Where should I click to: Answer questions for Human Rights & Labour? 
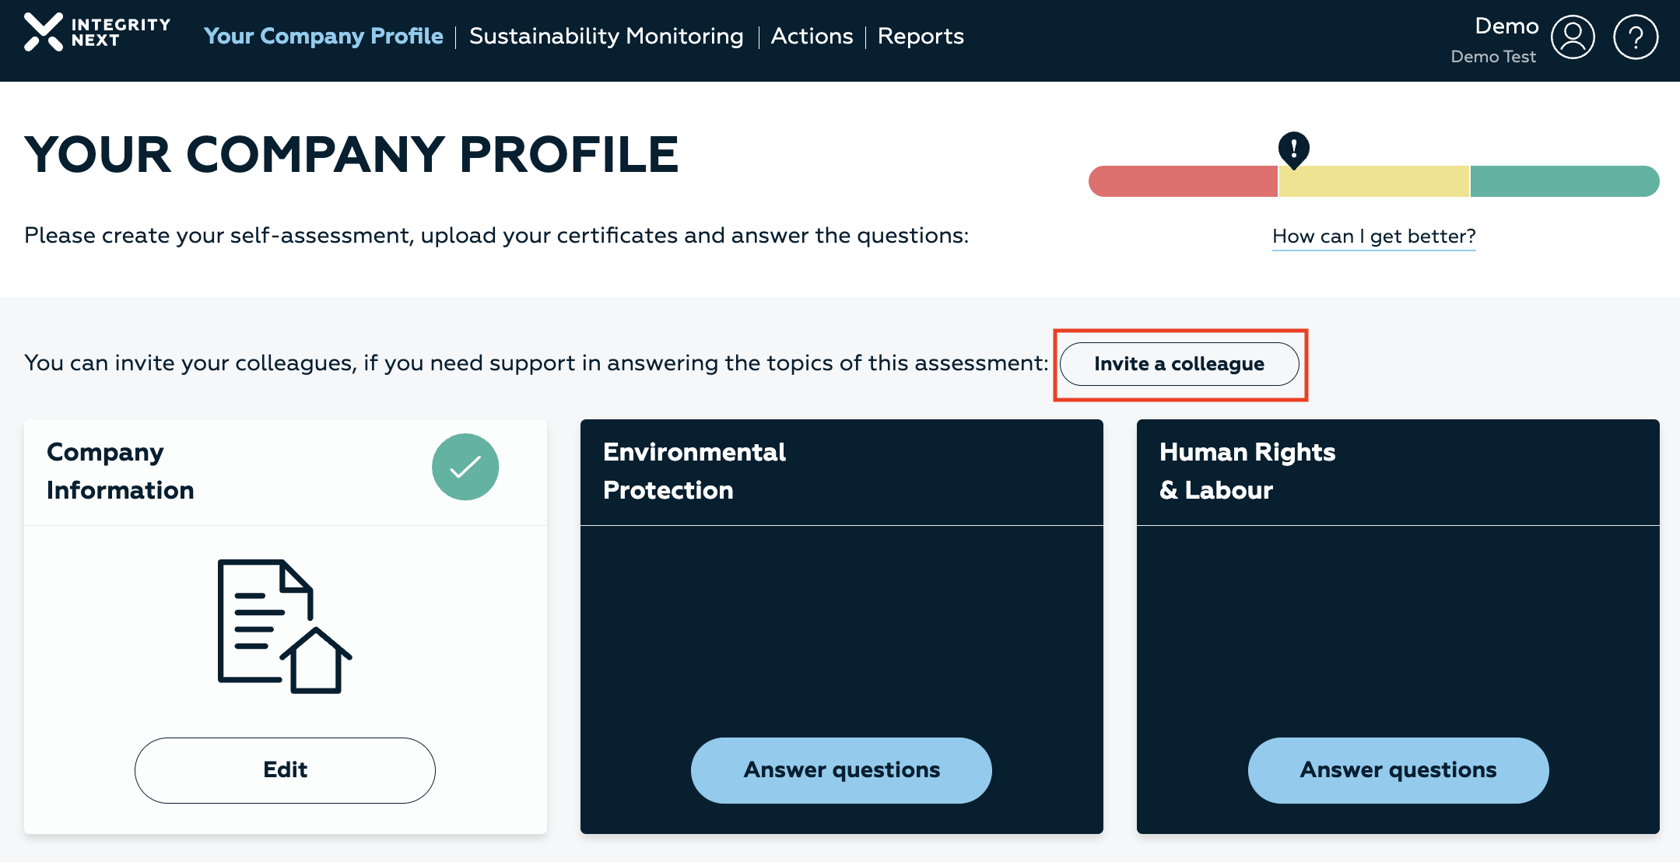(x=1398, y=770)
